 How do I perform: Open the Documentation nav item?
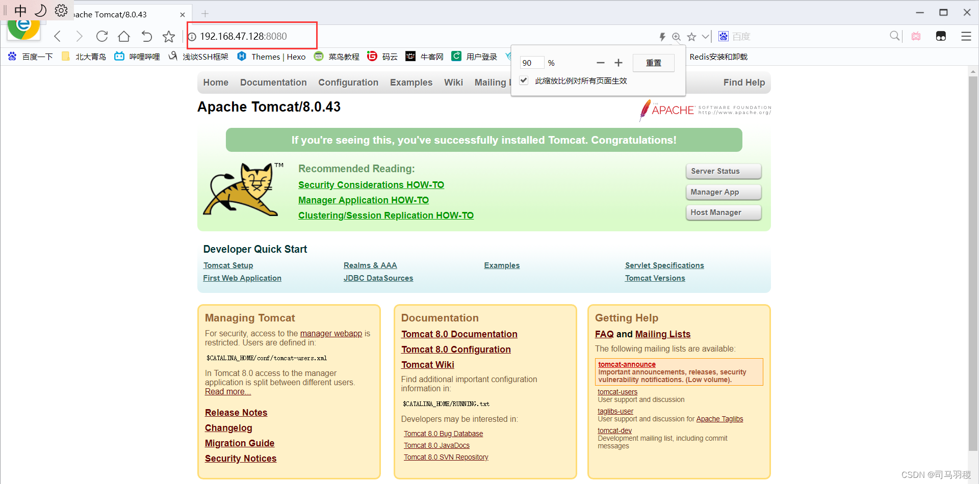coord(273,83)
